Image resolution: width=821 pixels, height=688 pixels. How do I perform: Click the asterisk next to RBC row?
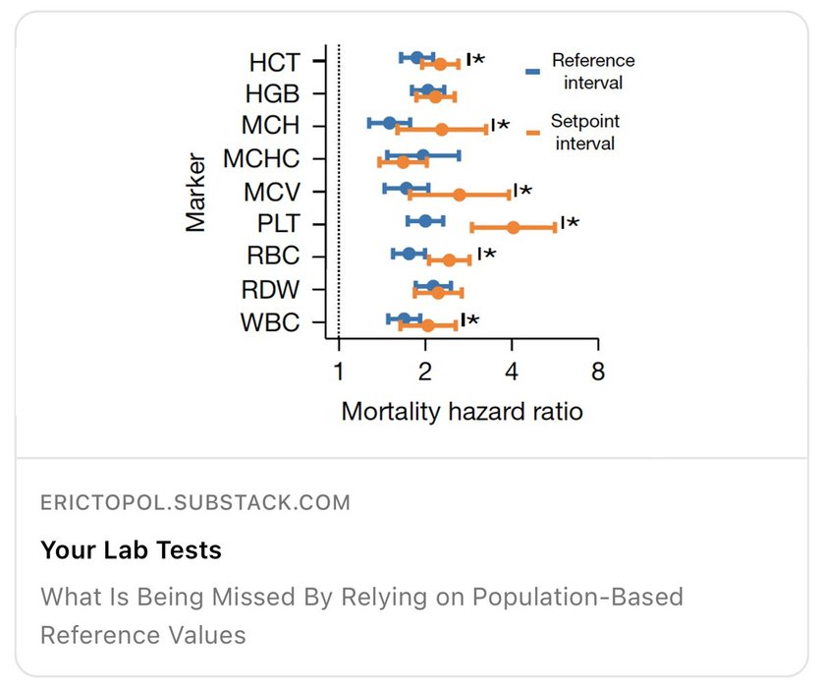pyautogui.click(x=489, y=256)
